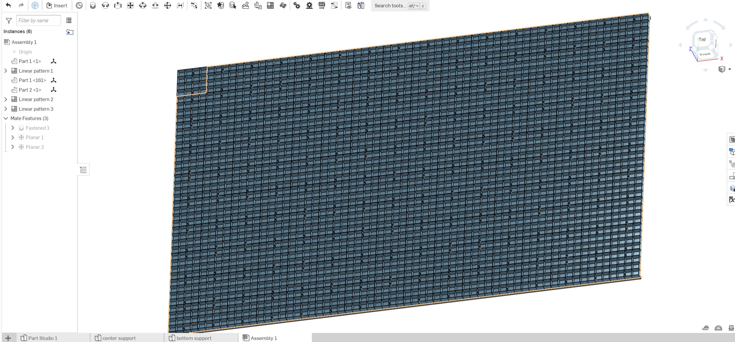Image resolution: width=735 pixels, height=342 pixels.
Task: Toggle the feature list panel collapse button
Action: pyautogui.click(x=83, y=170)
